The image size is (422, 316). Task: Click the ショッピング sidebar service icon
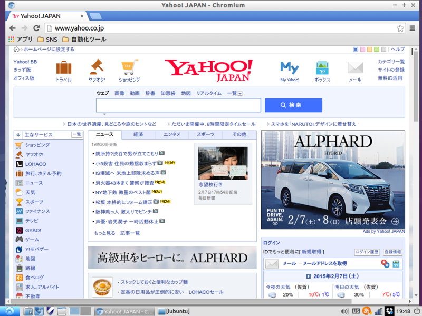pos(19,145)
